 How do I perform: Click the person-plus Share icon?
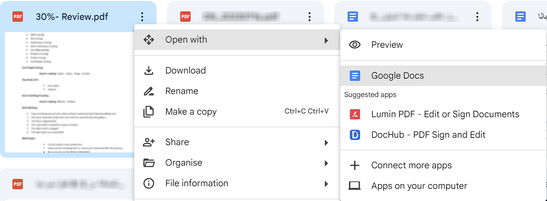(x=149, y=142)
